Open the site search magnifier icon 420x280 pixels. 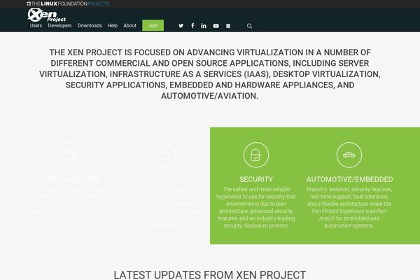(x=249, y=26)
